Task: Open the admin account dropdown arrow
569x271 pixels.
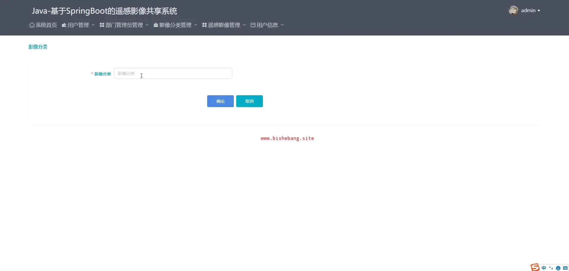Action: click(539, 11)
